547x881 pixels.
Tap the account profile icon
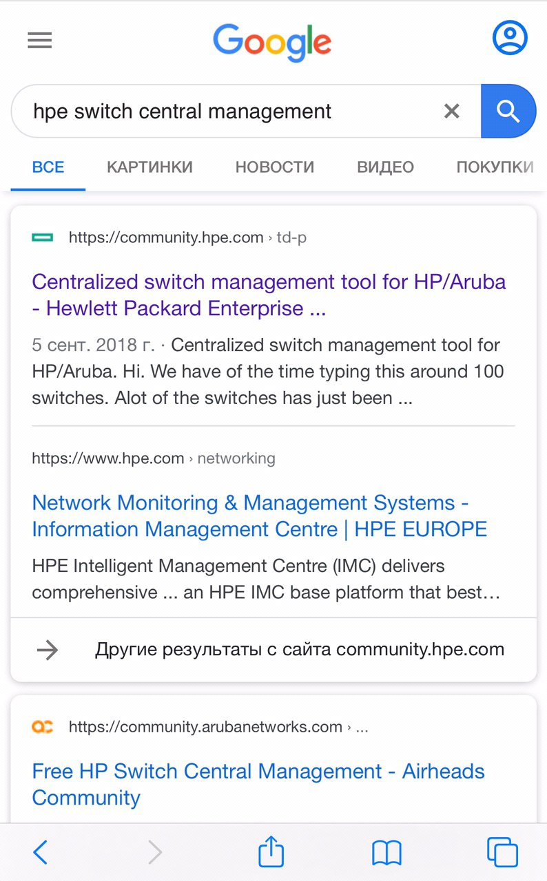click(510, 38)
